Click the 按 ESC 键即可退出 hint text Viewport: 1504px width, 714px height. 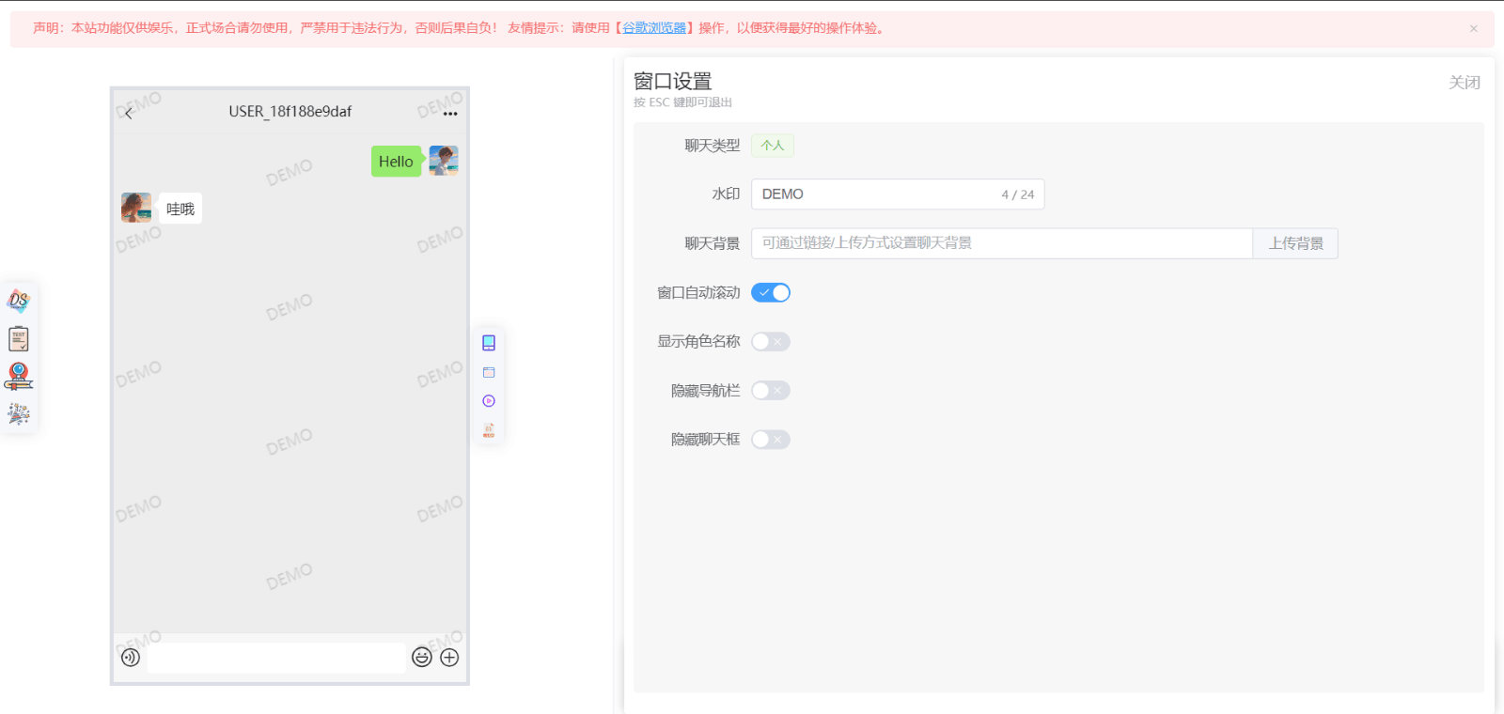[x=682, y=102]
